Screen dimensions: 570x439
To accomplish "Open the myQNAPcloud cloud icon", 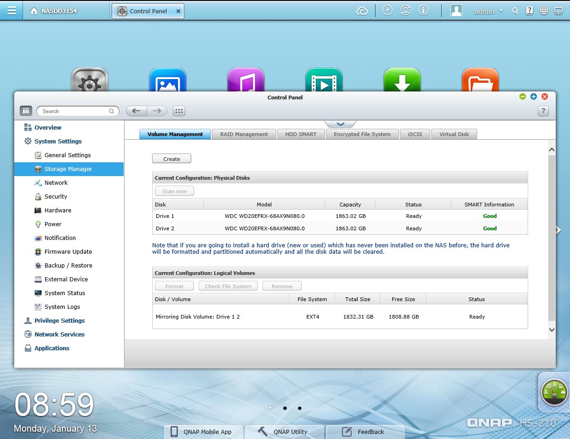I will pos(362,11).
